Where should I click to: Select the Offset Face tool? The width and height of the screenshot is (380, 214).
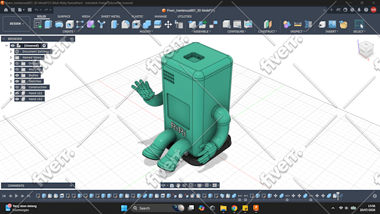click(x=158, y=24)
